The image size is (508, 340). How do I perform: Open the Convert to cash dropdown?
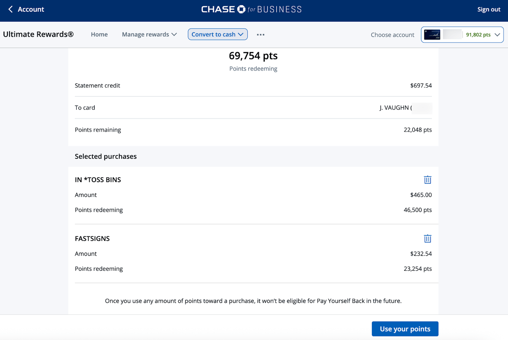pyautogui.click(x=217, y=34)
